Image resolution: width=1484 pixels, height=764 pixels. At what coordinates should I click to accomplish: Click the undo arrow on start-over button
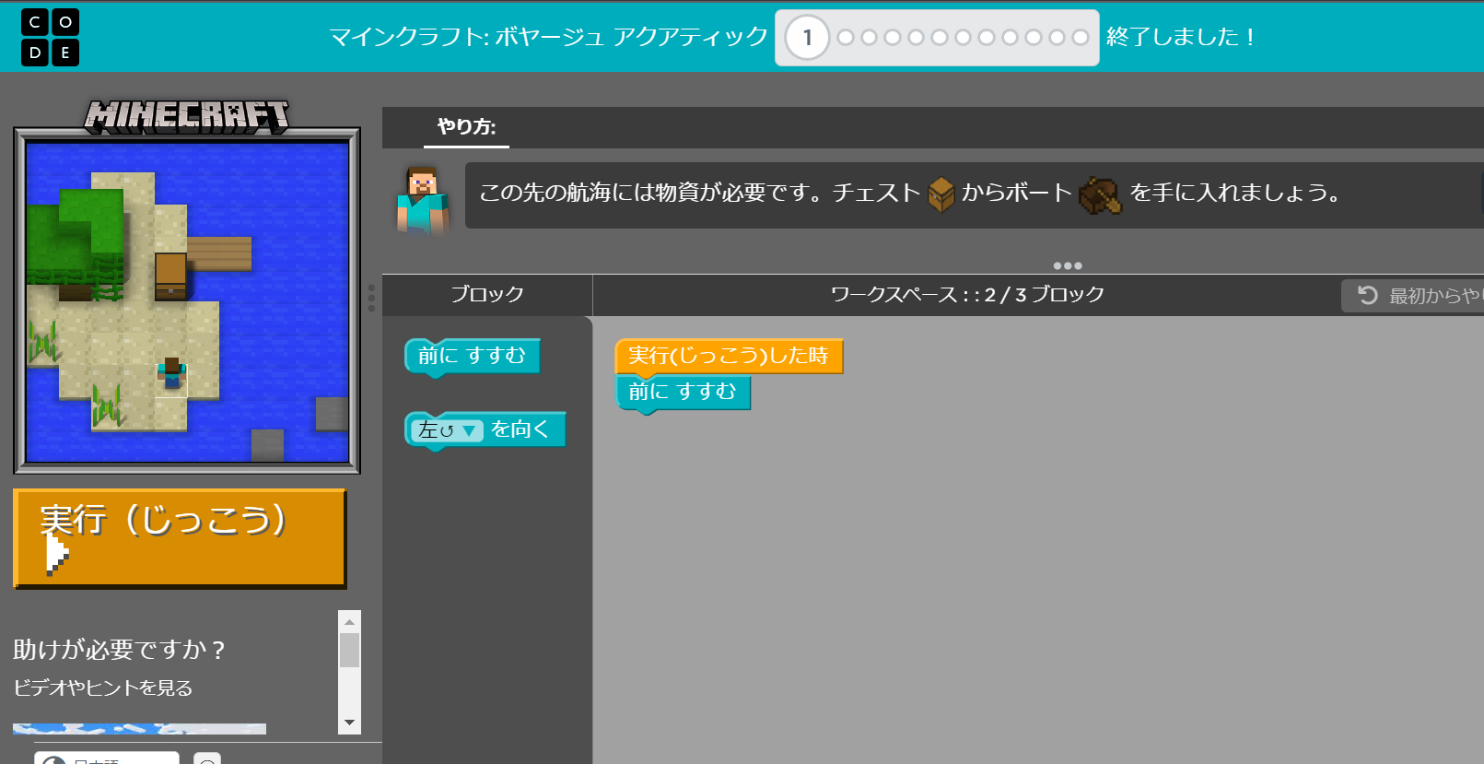[x=1368, y=295]
